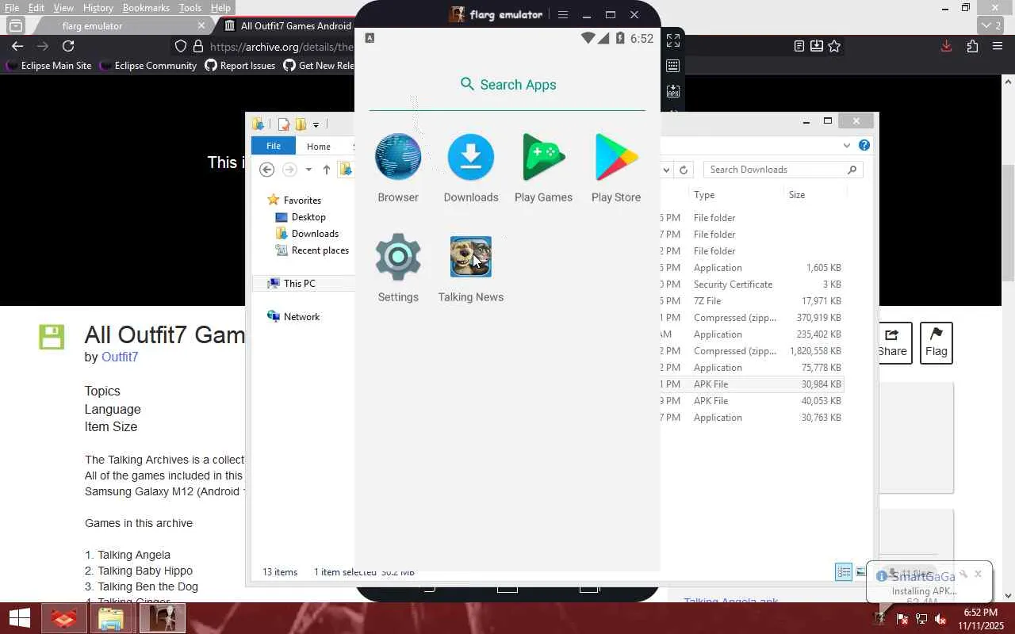Open the Report Issues bookmark
1015x634 pixels.
pyautogui.click(x=239, y=66)
